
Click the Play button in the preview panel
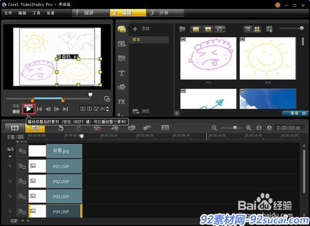[x=29, y=109]
